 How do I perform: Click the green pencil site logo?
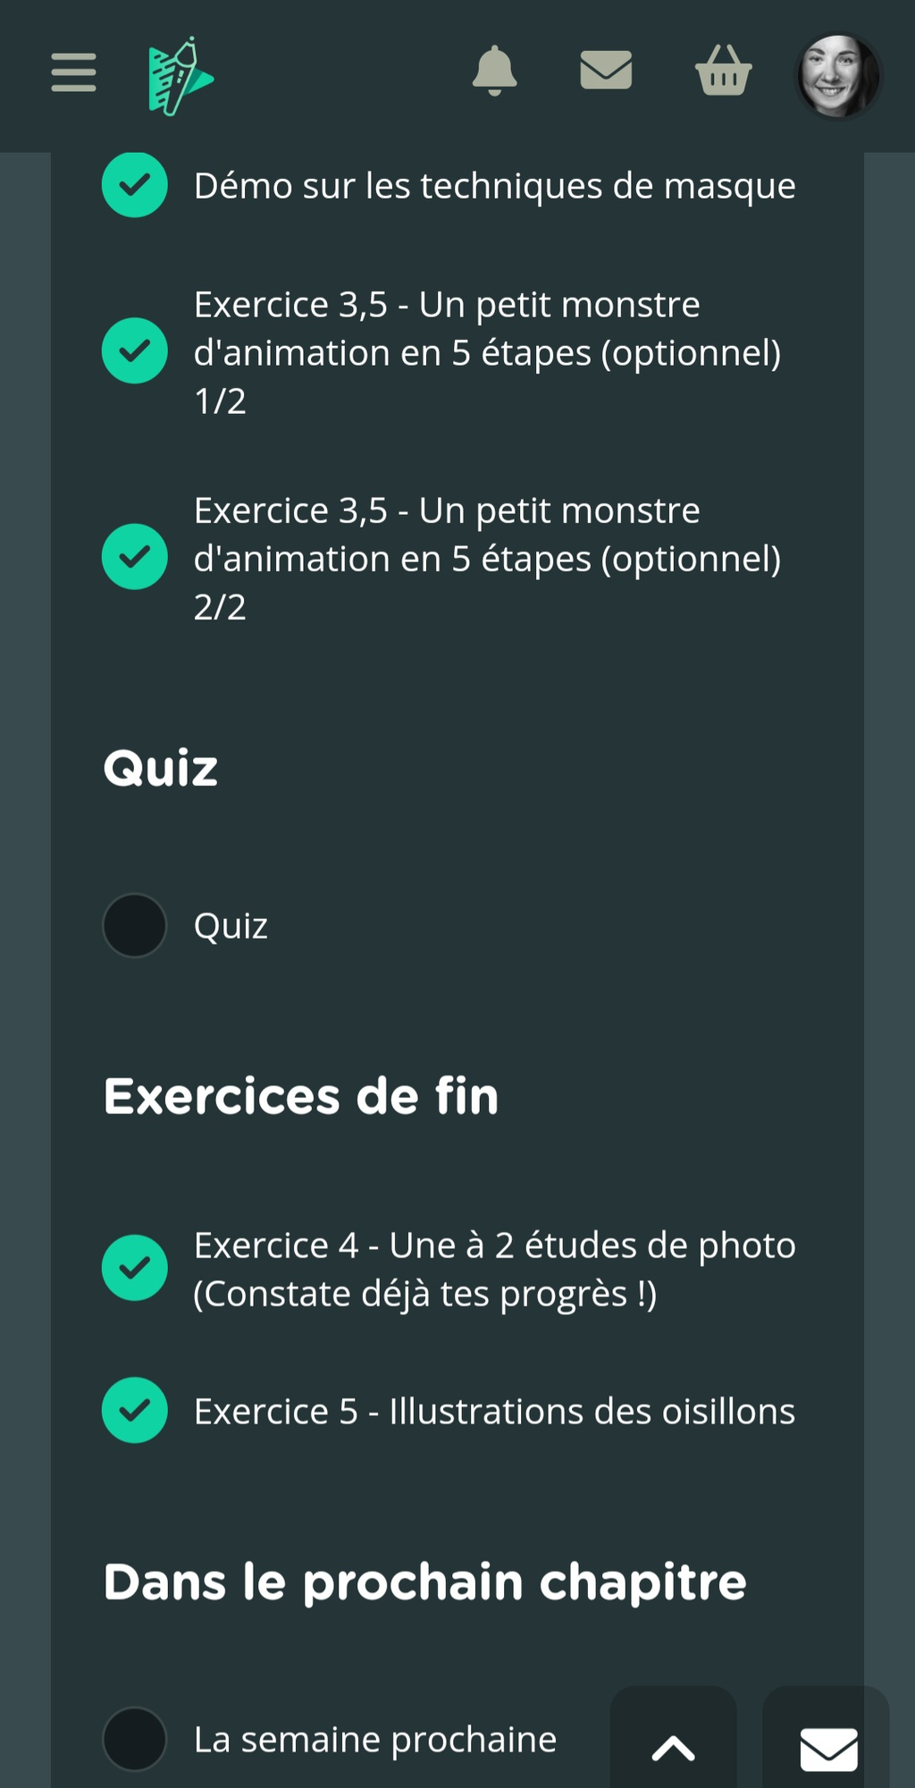(x=180, y=77)
